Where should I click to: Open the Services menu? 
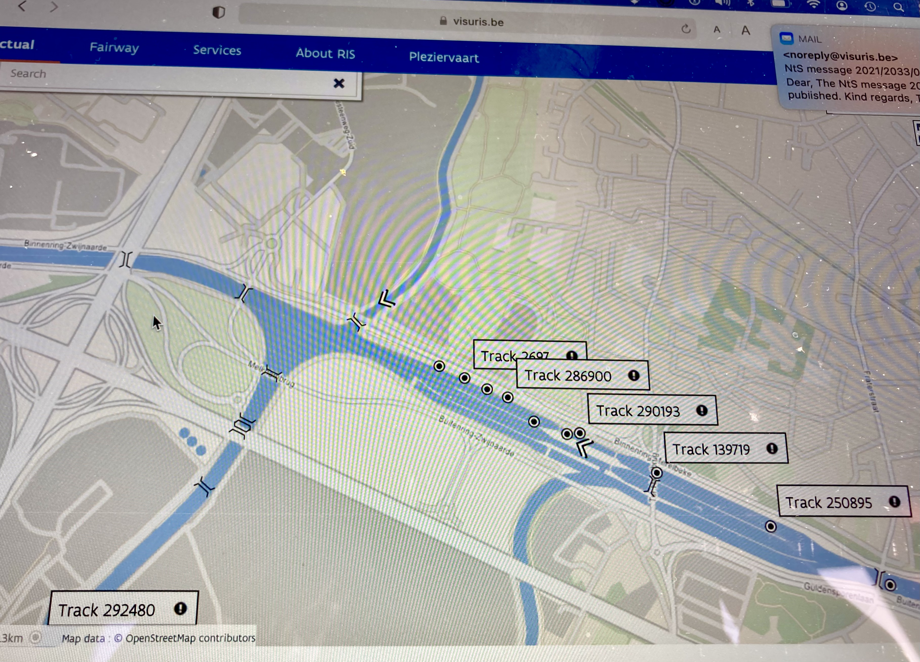(x=217, y=51)
